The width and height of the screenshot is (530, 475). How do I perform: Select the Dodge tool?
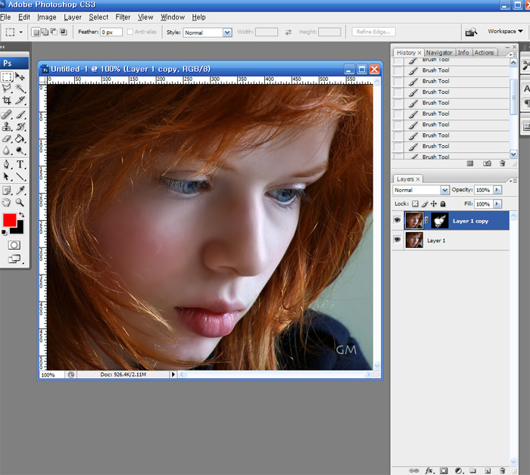click(x=20, y=151)
